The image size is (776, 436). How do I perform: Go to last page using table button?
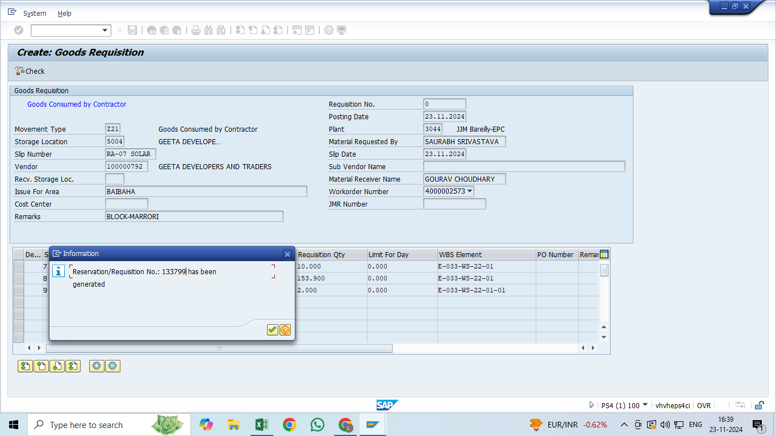(73, 366)
